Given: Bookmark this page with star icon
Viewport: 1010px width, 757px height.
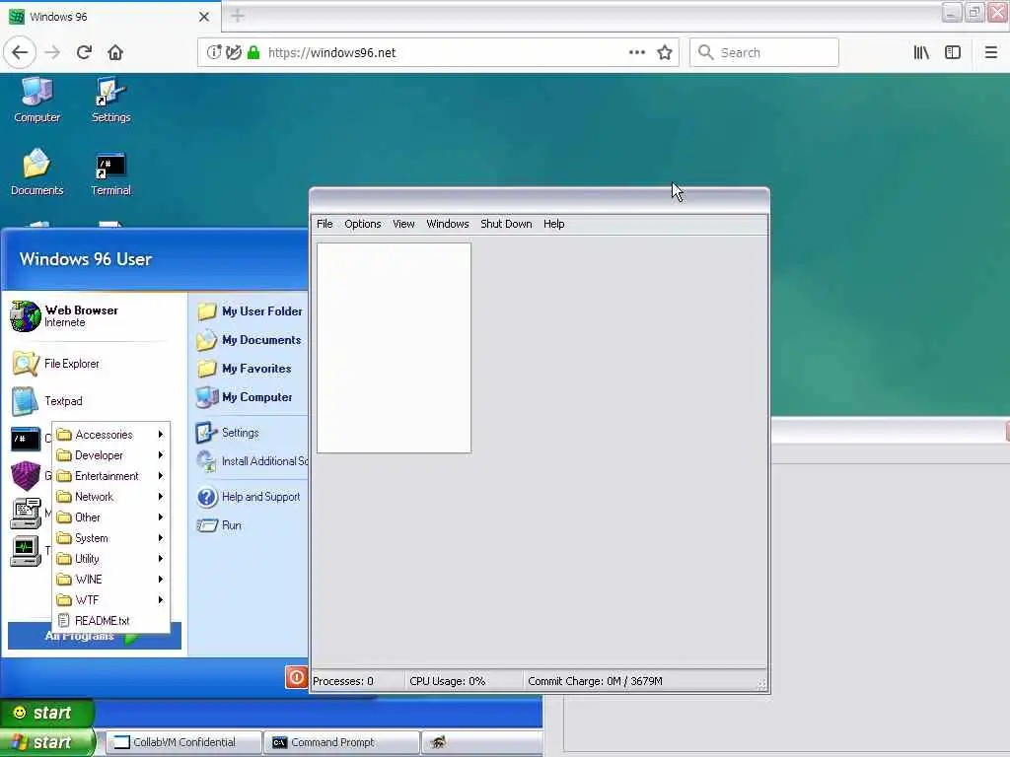Looking at the screenshot, I should pyautogui.click(x=665, y=52).
